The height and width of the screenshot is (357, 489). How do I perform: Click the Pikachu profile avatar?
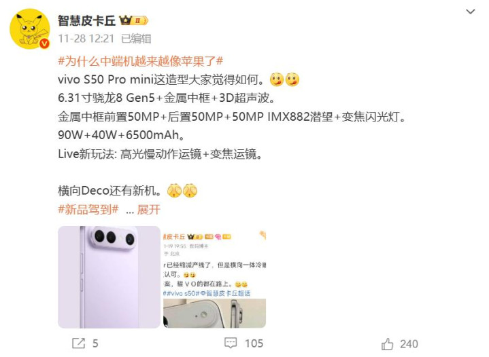30,29
